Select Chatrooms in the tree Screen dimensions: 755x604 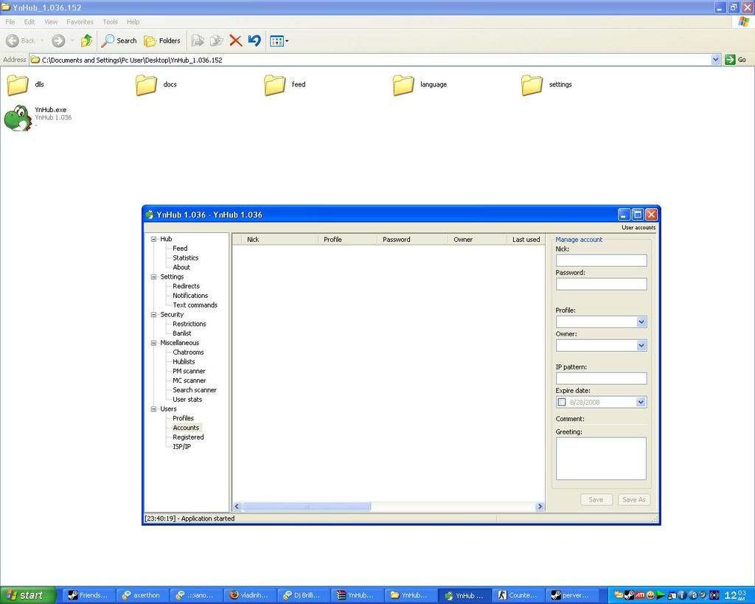(188, 352)
